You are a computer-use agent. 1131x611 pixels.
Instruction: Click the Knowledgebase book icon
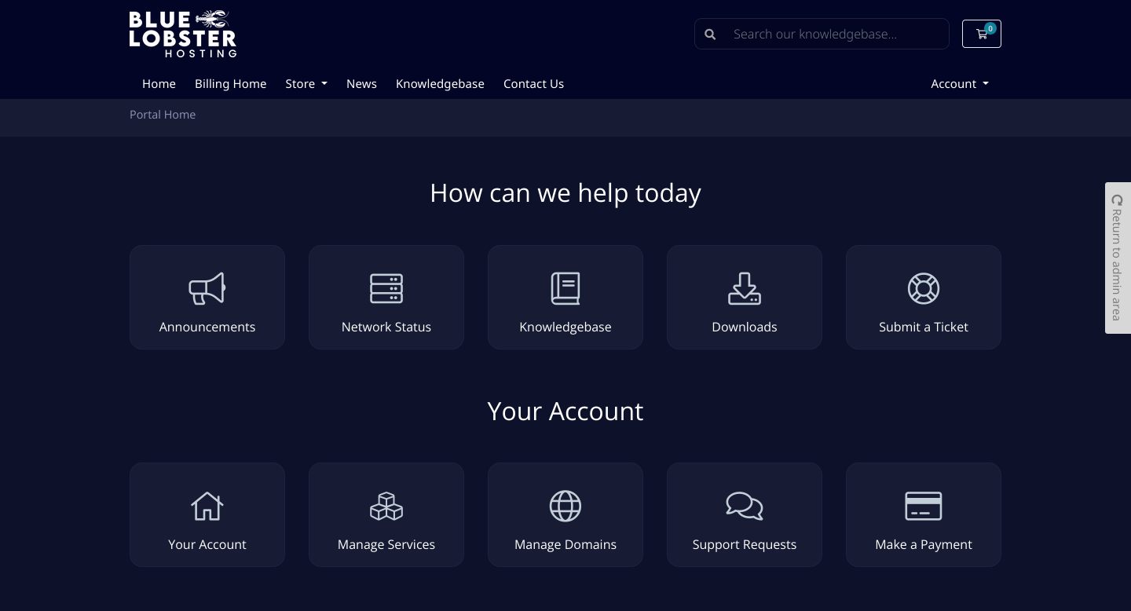tap(565, 288)
